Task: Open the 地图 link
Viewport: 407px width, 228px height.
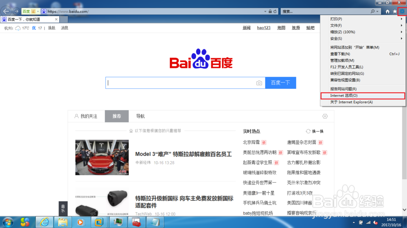Action: coord(281,28)
